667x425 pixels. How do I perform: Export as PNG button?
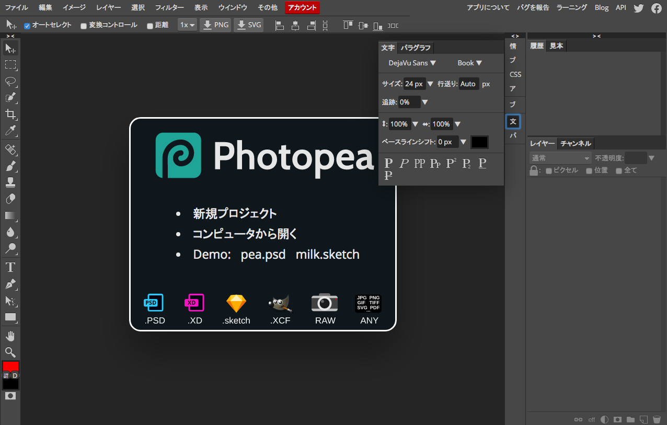point(216,25)
